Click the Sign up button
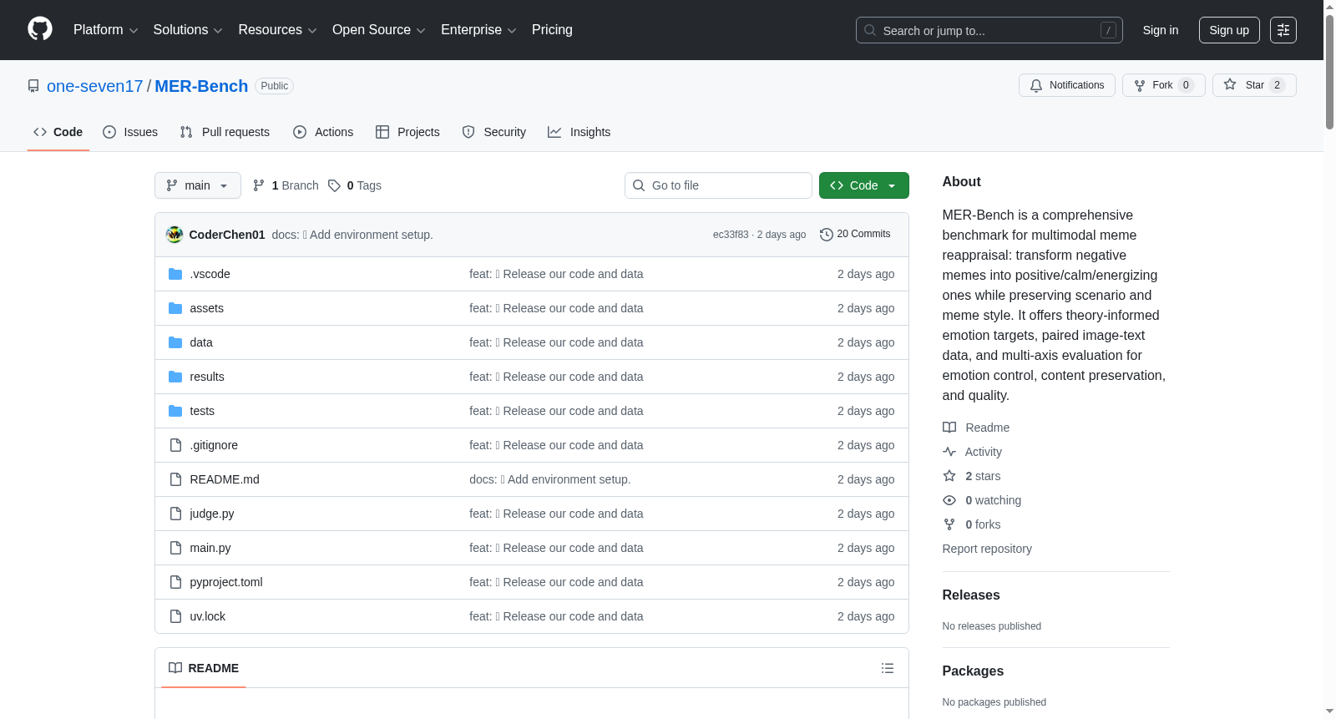 (x=1229, y=30)
